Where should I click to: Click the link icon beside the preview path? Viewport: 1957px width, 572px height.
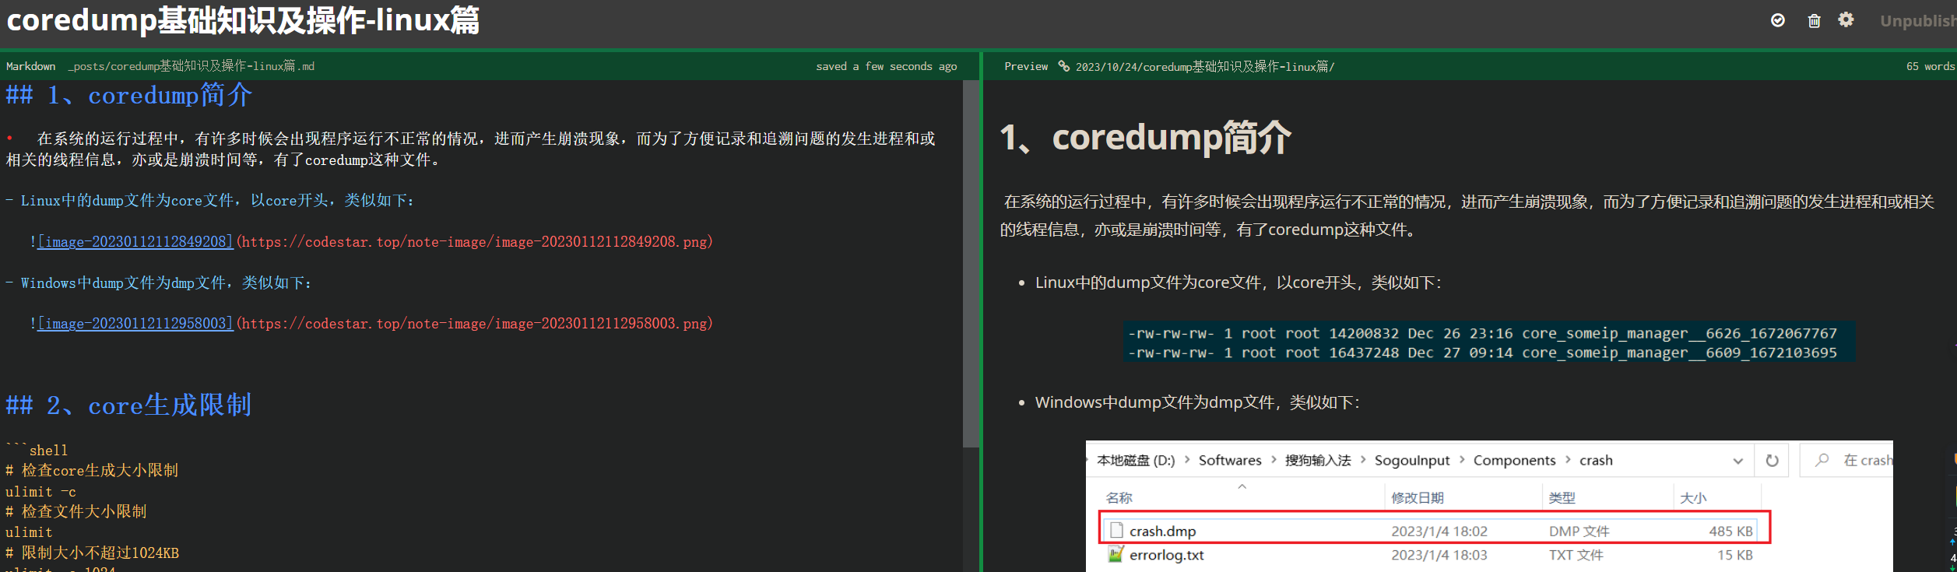coord(1063,66)
